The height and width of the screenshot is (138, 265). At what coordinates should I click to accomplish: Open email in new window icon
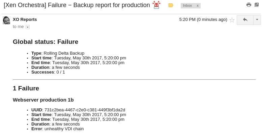coord(257,5)
